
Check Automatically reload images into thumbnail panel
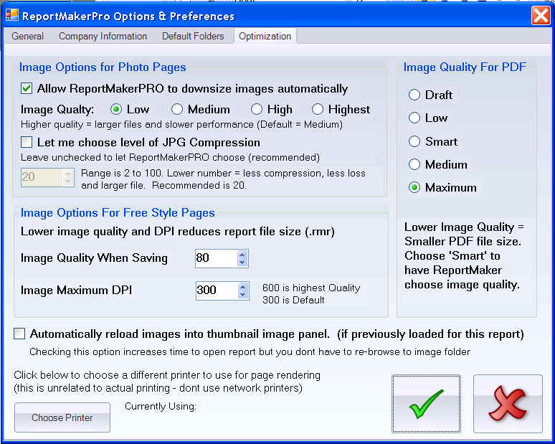point(19,334)
